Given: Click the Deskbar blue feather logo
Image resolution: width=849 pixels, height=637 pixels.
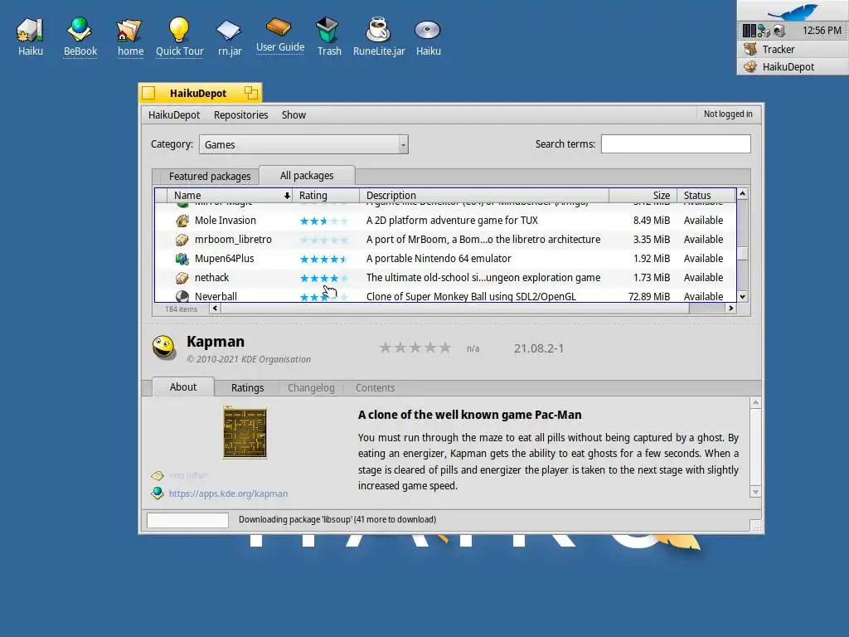Looking at the screenshot, I should (x=793, y=12).
